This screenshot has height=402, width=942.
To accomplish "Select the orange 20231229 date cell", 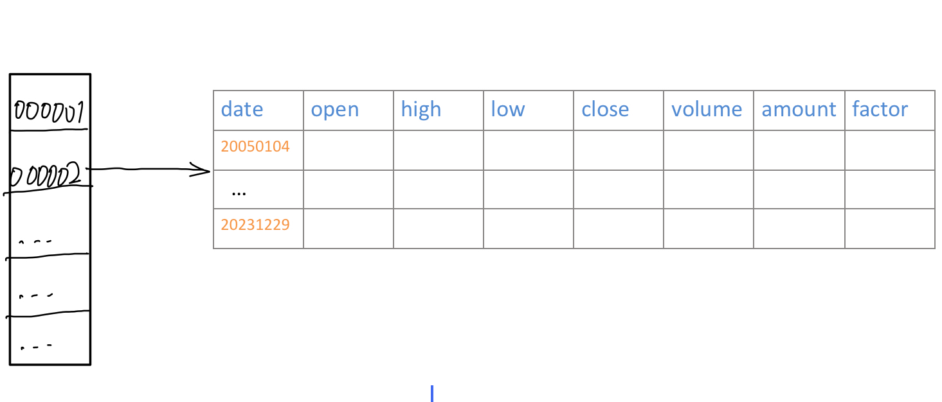I will click(x=255, y=225).
